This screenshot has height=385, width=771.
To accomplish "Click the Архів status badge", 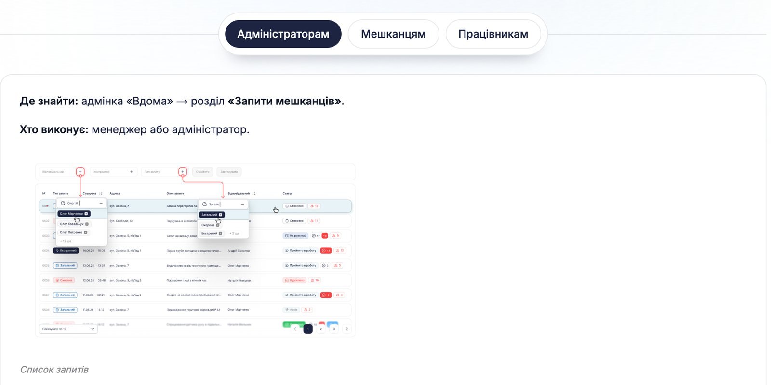I will (292, 310).
